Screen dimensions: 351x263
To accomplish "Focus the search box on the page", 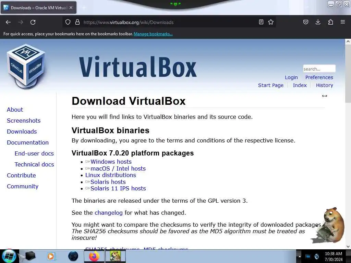I will click(319, 68).
